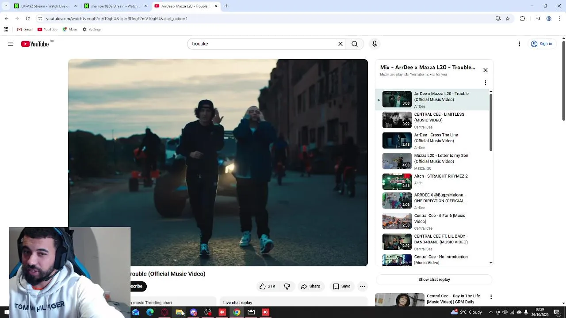Show chat replay
566x318 pixels.
point(434,280)
